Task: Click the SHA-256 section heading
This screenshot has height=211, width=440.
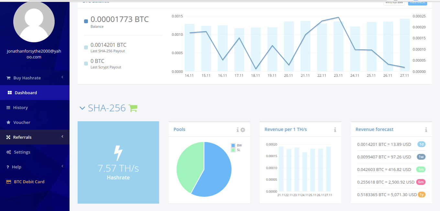Action: [107, 108]
